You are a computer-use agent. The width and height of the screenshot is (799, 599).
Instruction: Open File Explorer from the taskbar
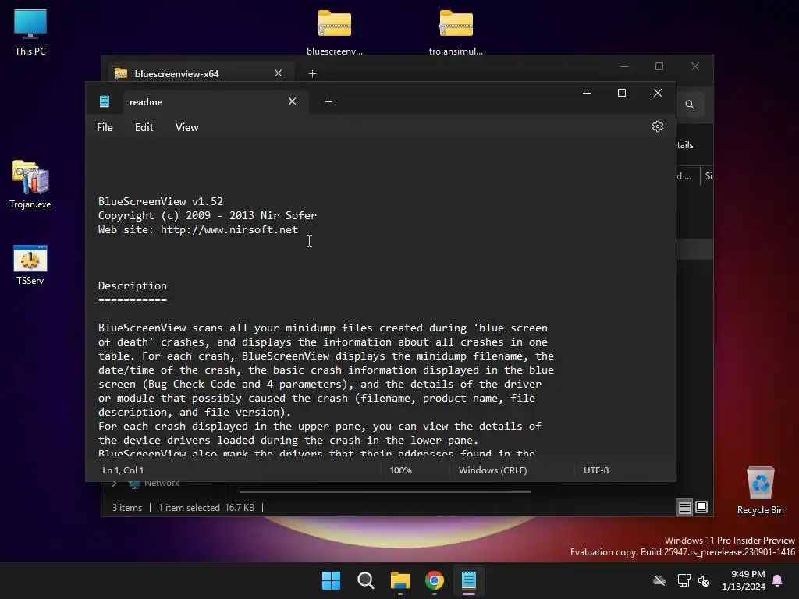(400, 580)
